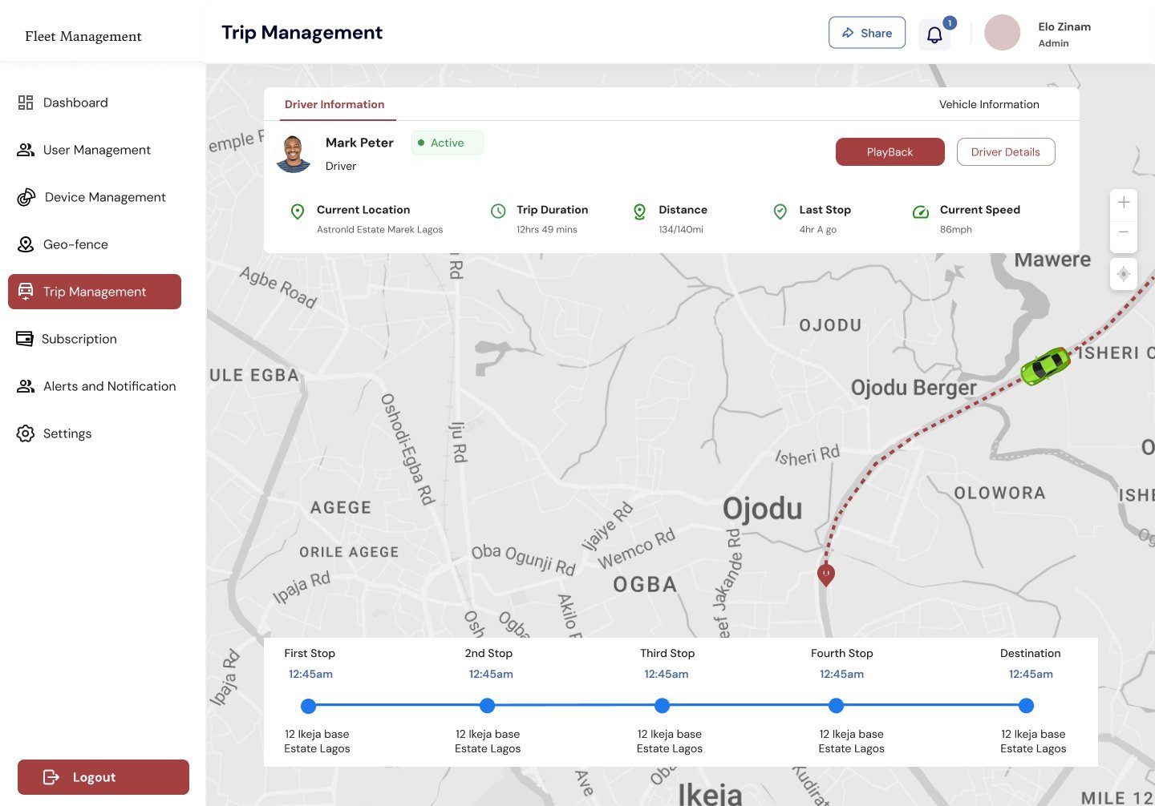Log out using the Logout button
This screenshot has width=1155, height=806.
tap(103, 777)
